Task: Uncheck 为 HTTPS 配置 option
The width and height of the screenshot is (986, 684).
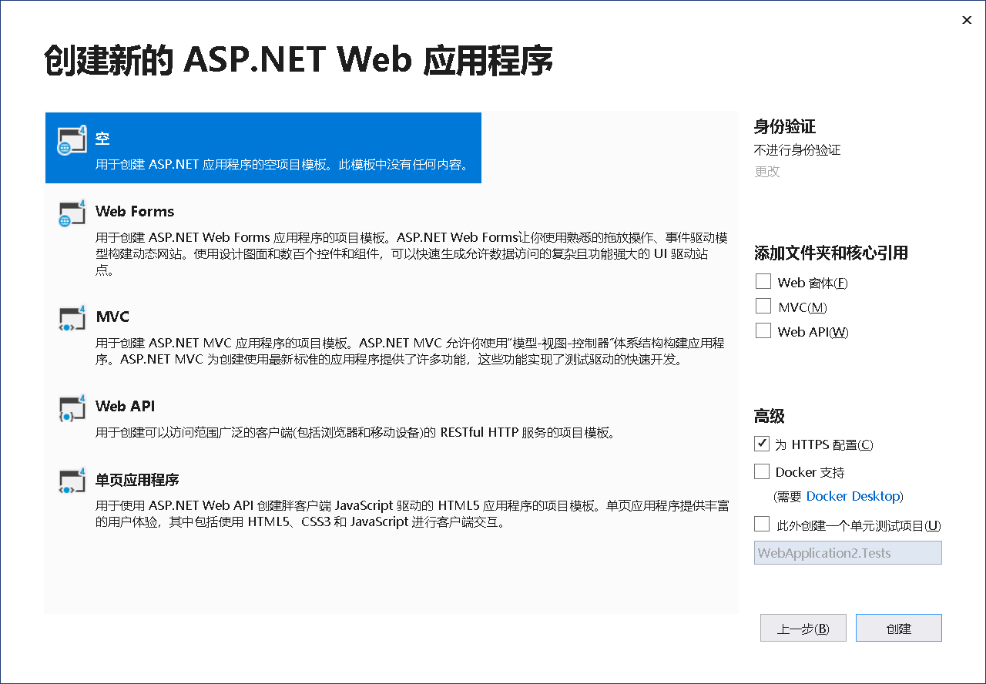Action: (x=761, y=443)
